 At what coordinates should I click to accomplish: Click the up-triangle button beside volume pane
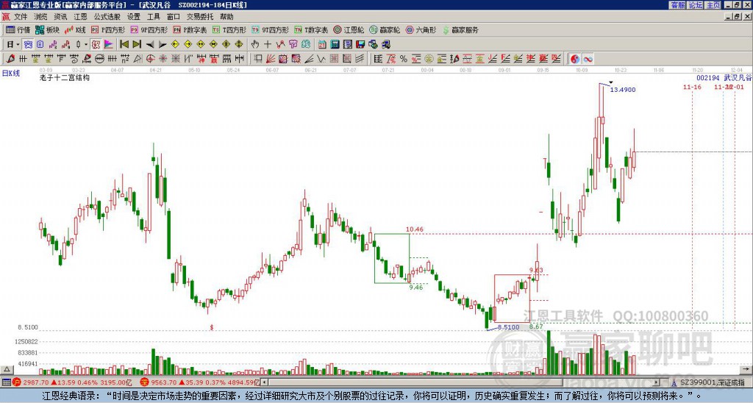[x=7, y=369]
